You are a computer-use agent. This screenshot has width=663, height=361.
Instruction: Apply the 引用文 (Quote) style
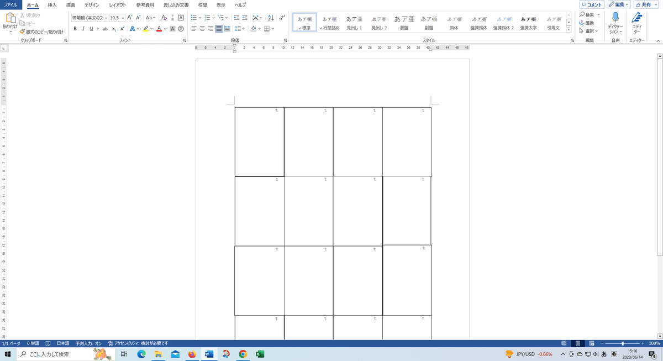pos(554,22)
